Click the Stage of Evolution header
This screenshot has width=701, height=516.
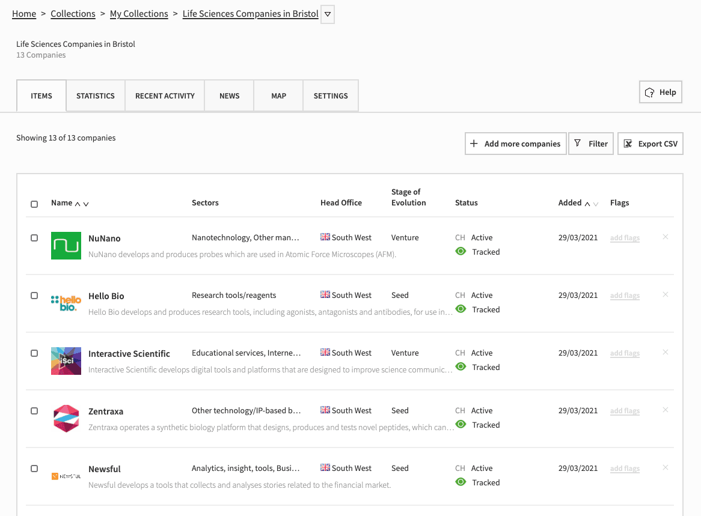[409, 197]
